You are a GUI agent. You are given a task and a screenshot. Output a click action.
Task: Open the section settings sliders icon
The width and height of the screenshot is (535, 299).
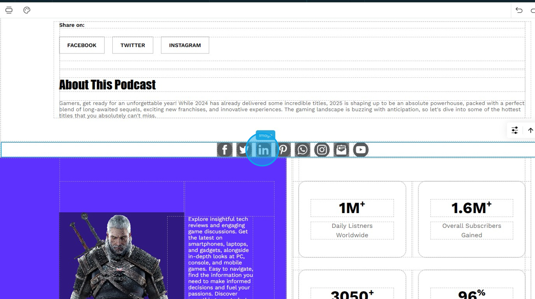[x=514, y=130]
